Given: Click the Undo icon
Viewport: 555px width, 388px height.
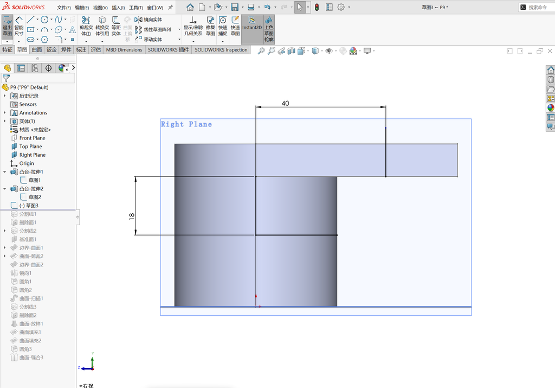Looking at the screenshot, I should click(x=267, y=7).
